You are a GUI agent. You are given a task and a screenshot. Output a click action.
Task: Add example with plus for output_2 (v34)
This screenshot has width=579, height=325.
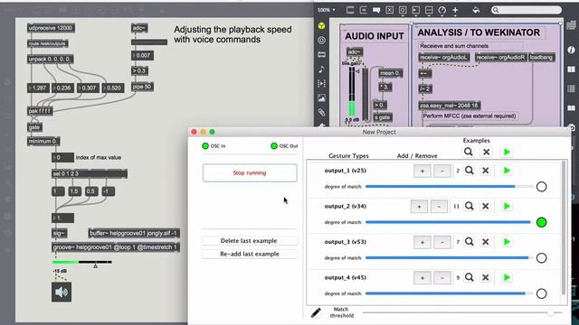coord(419,207)
